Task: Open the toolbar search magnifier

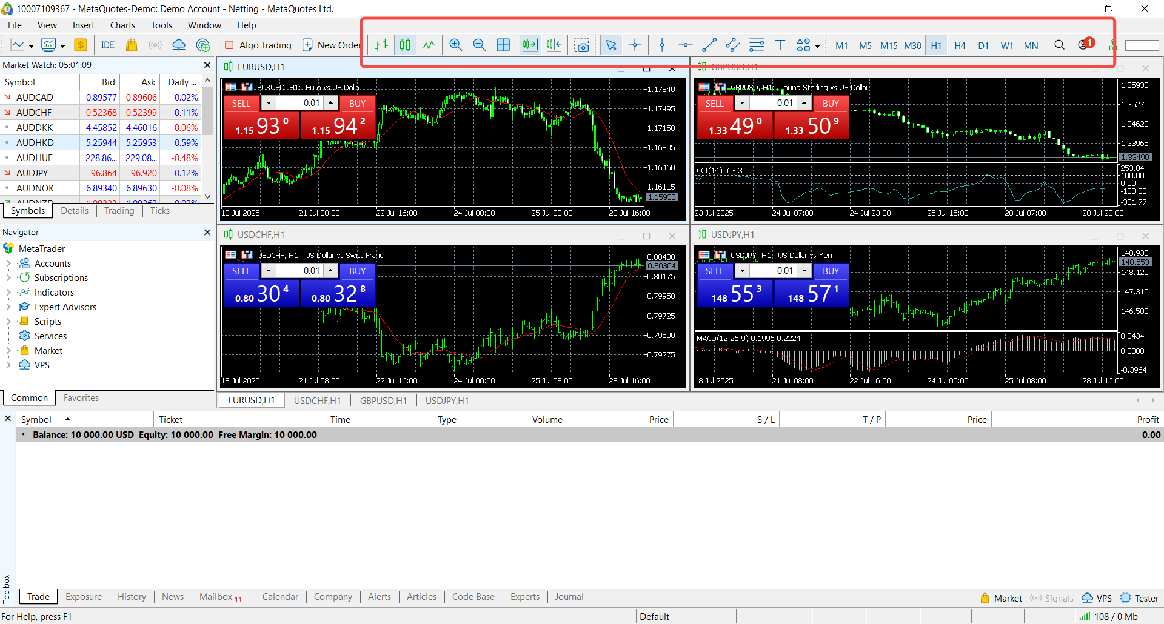Action: (1059, 45)
